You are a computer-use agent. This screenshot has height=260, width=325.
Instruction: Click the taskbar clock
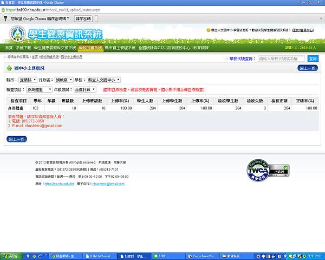coord(315,256)
